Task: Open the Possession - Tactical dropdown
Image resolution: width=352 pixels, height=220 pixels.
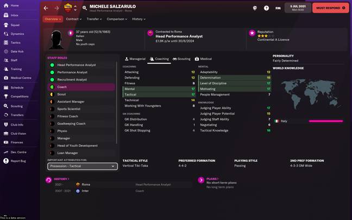Action: click(83, 166)
